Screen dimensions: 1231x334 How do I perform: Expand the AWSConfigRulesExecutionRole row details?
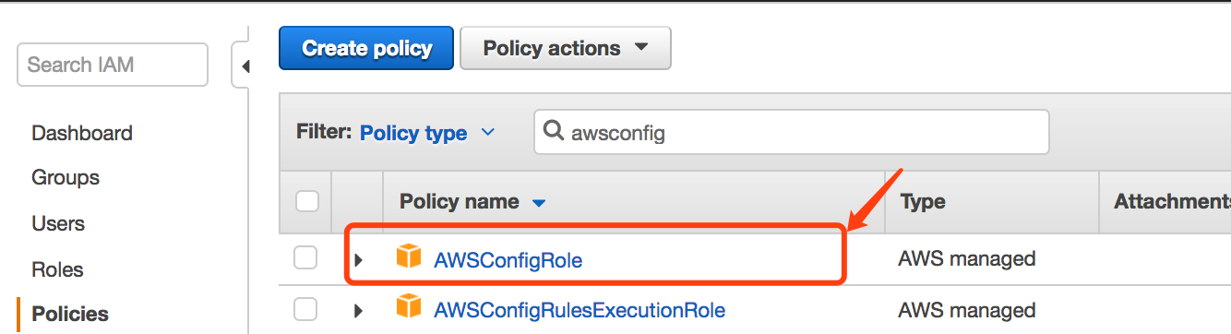tap(358, 311)
